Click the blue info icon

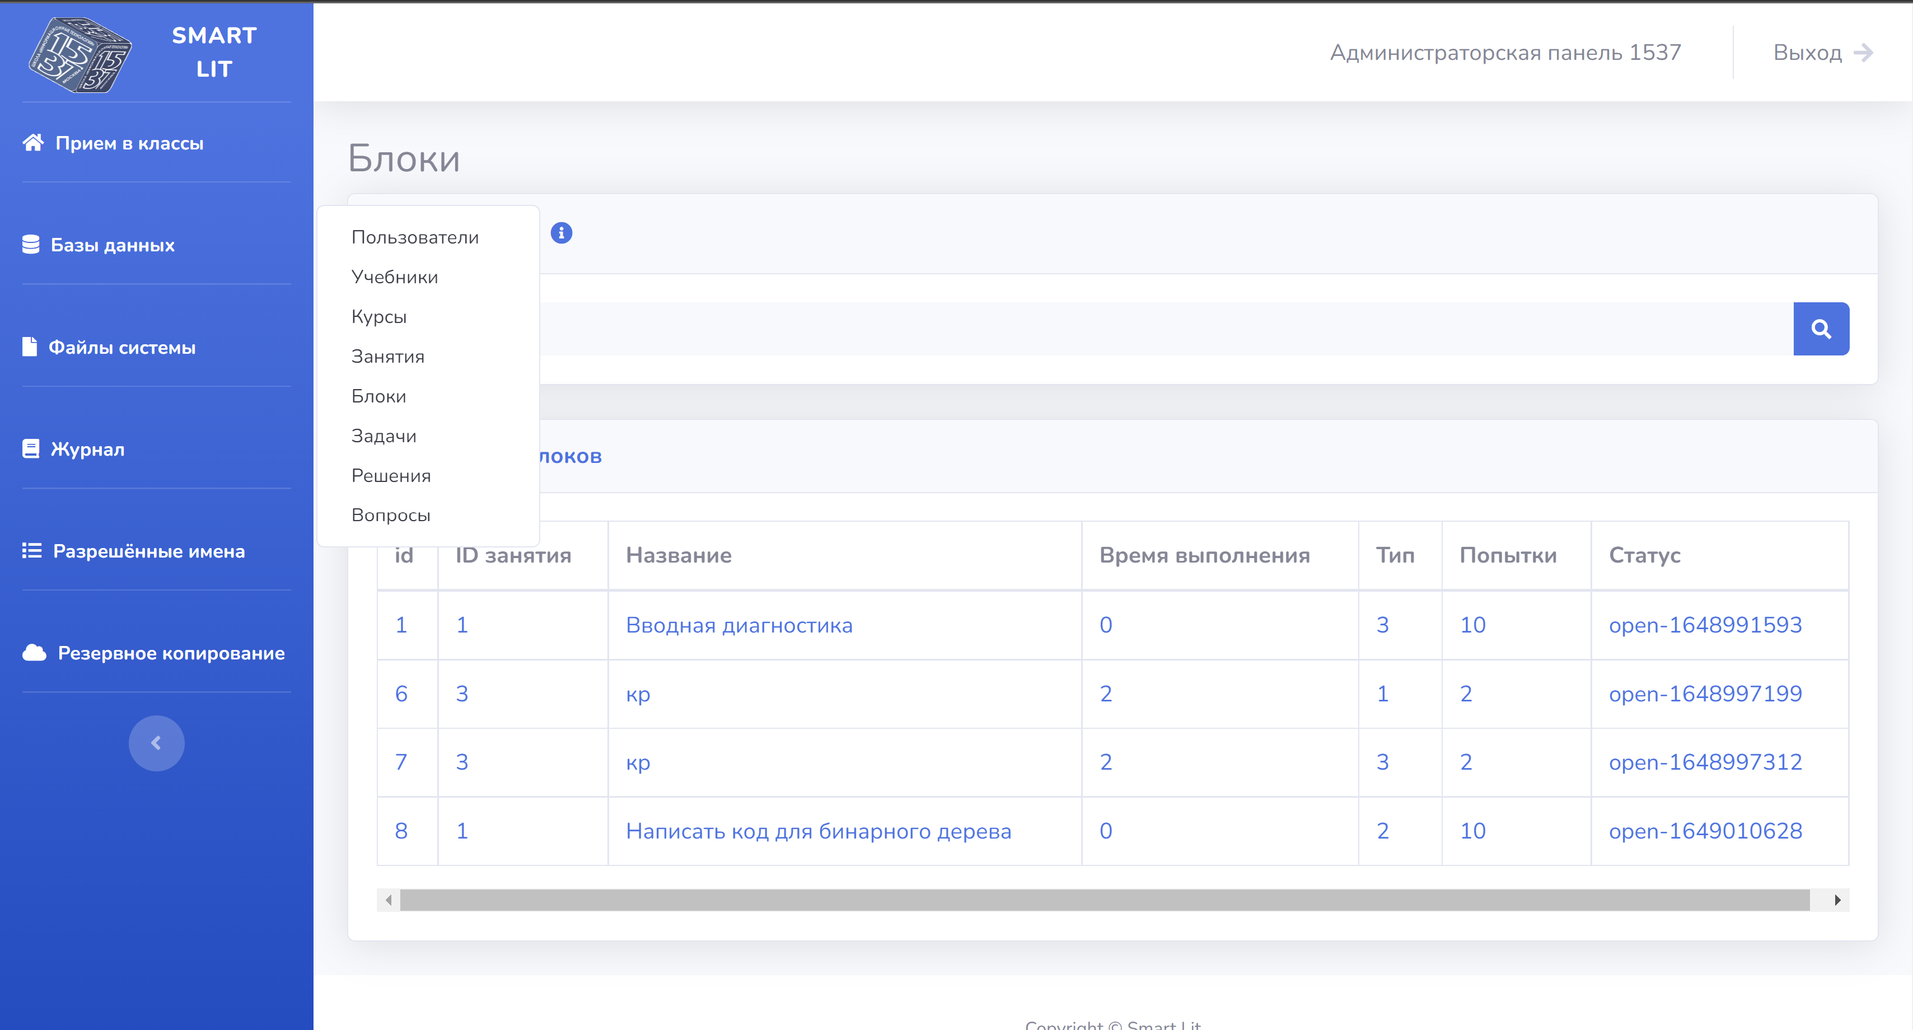click(562, 232)
